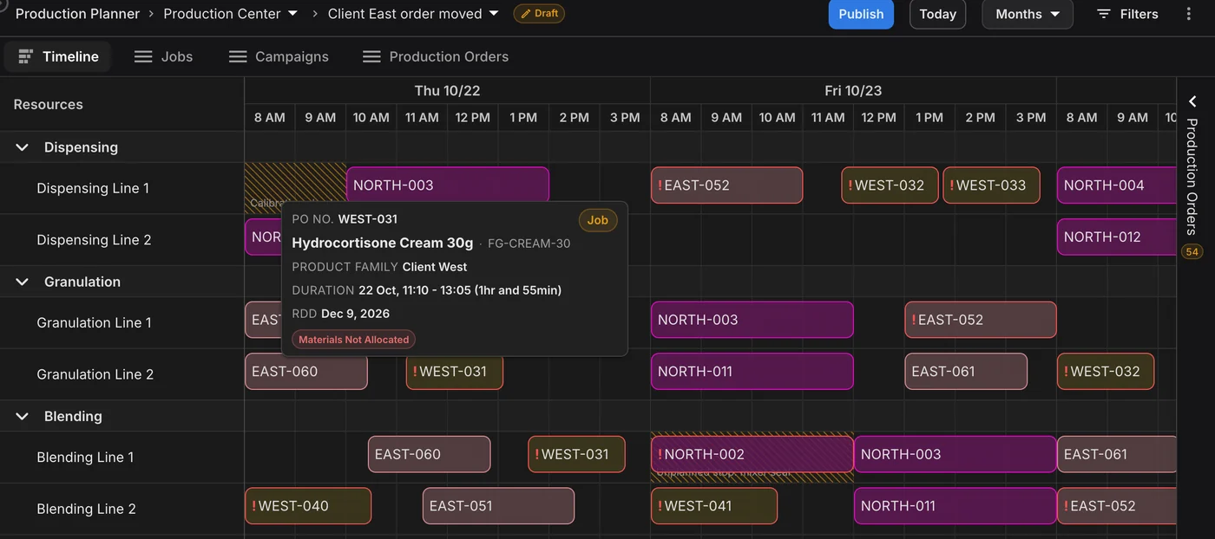
Task: Click the Production Planner breadcrumb
Action: pos(77,14)
